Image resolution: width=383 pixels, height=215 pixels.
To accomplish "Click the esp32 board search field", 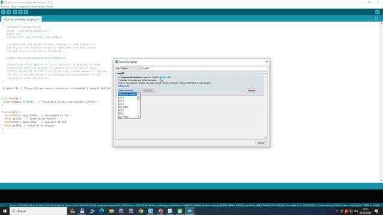I will (205, 68).
